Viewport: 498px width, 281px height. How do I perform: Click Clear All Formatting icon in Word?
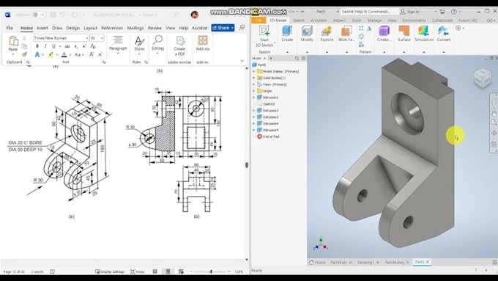[x=93, y=46]
